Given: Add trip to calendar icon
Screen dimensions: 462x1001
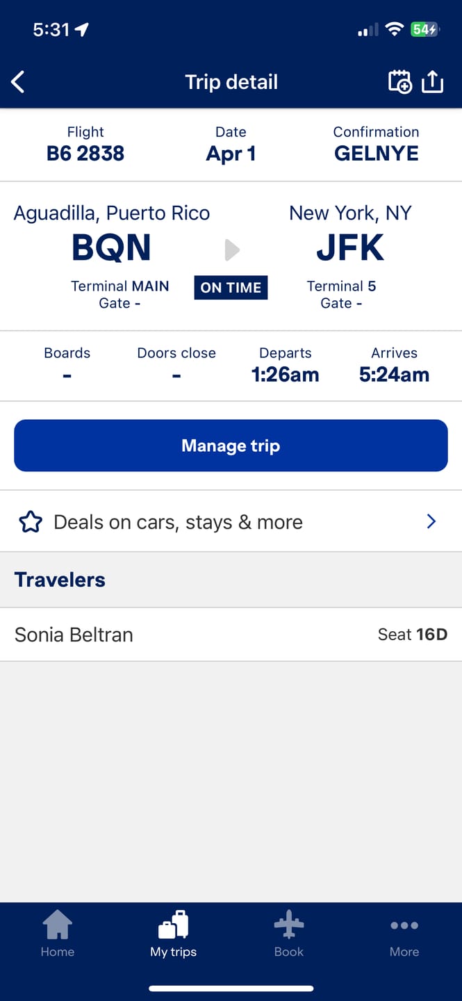Looking at the screenshot, I should coord(399,82).
